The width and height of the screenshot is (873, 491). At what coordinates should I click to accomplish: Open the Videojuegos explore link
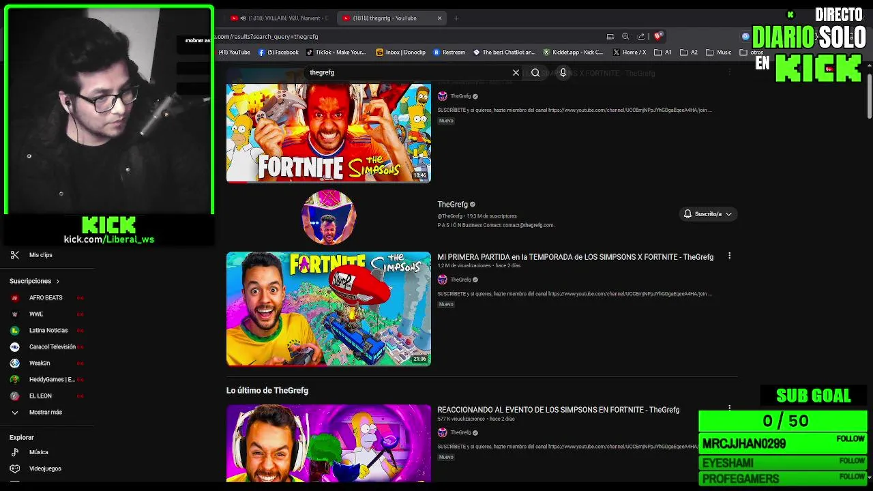(x=45, y=468)
